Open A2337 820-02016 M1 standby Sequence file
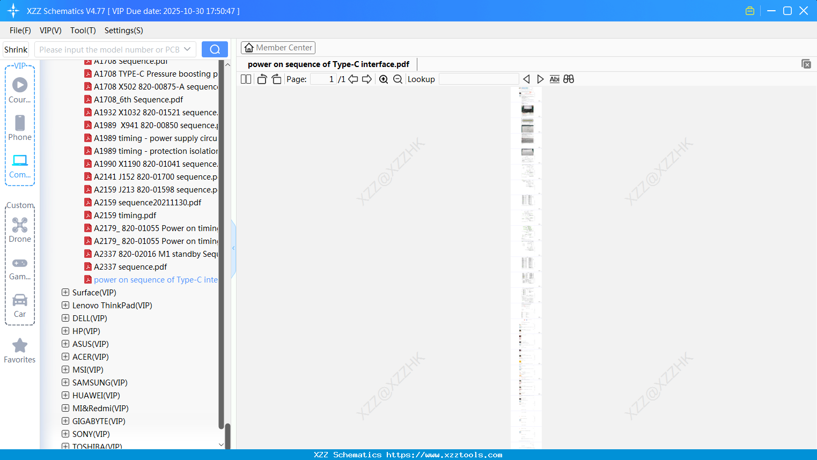The height and width of the screenshot is (460, 817). click(151, 254)
